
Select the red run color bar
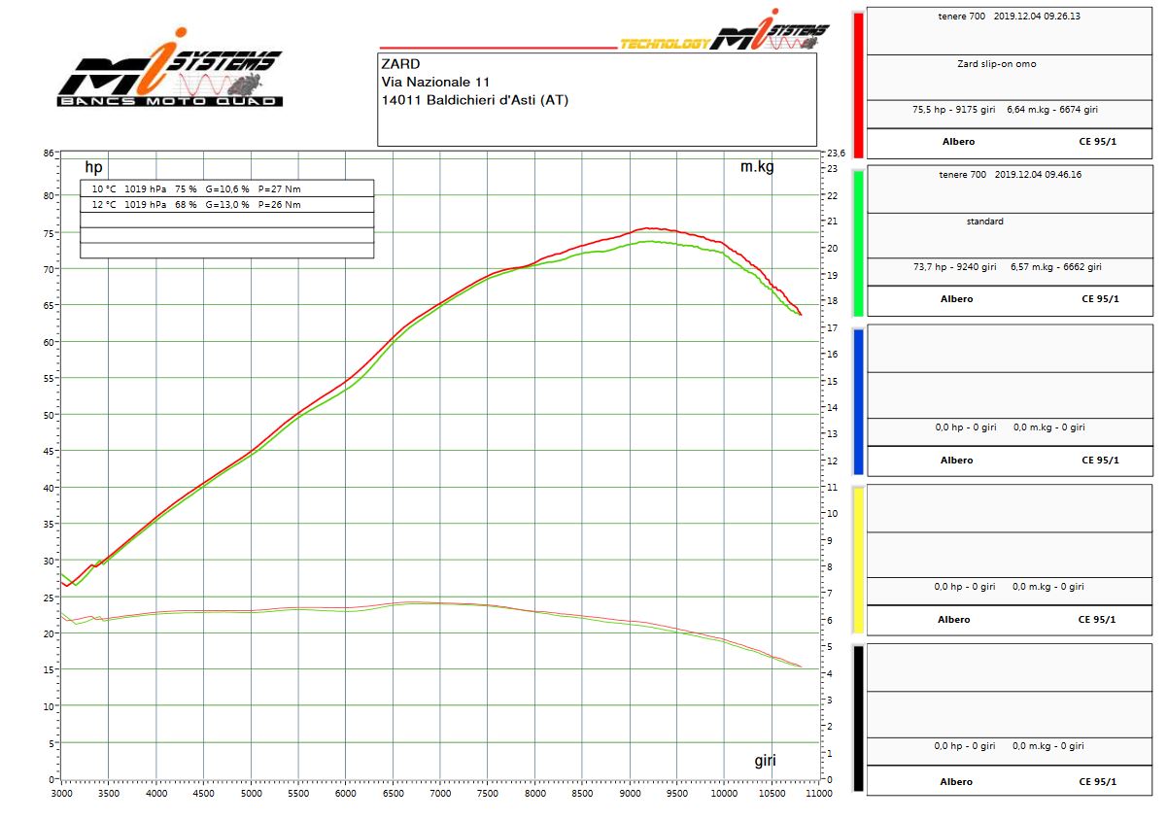tap(858, 82)
